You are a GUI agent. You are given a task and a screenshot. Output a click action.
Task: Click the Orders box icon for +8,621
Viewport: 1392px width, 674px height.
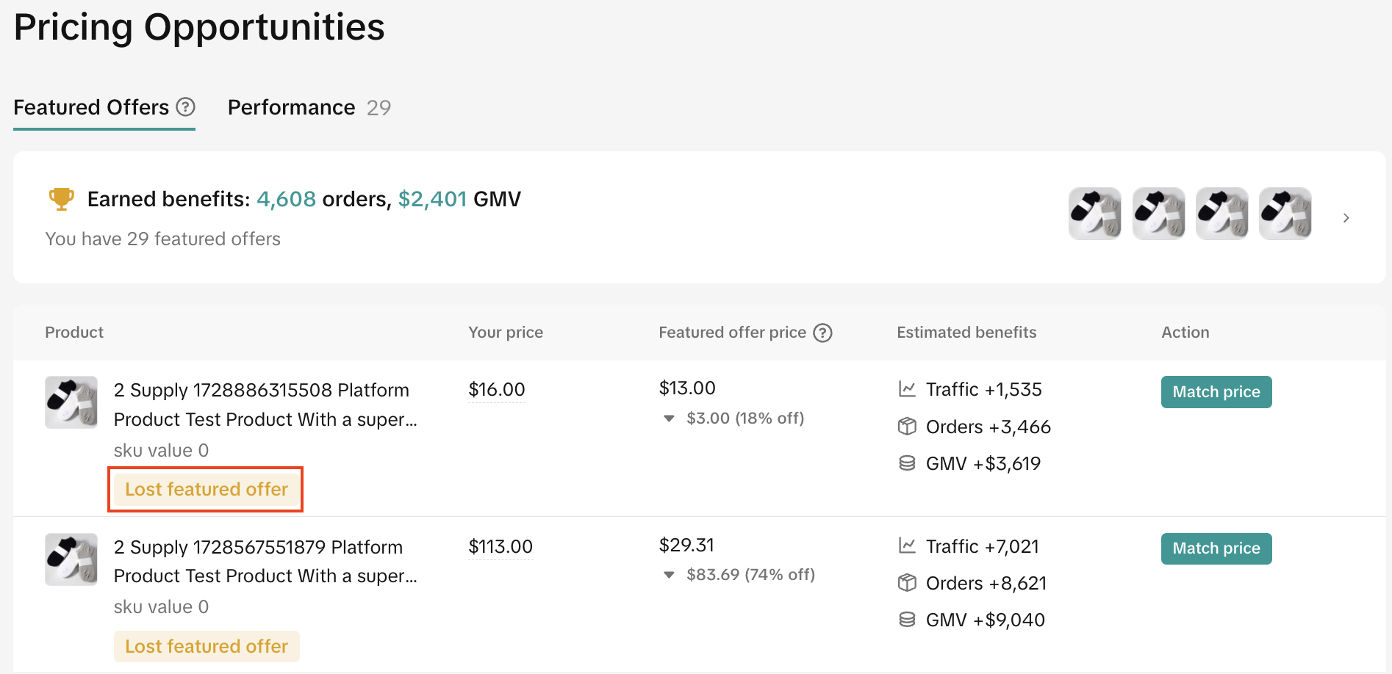907,583
